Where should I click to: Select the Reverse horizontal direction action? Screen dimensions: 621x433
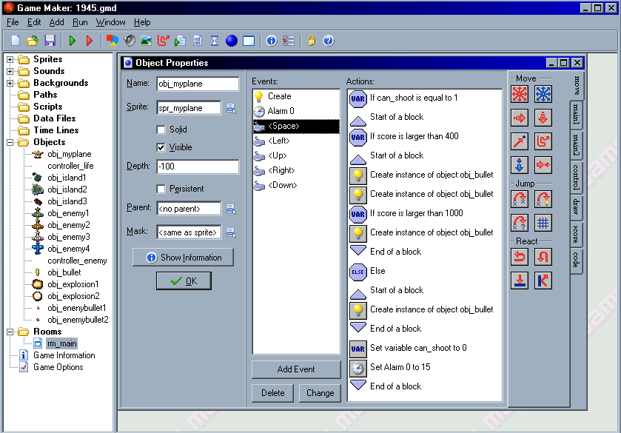[520, 257]
